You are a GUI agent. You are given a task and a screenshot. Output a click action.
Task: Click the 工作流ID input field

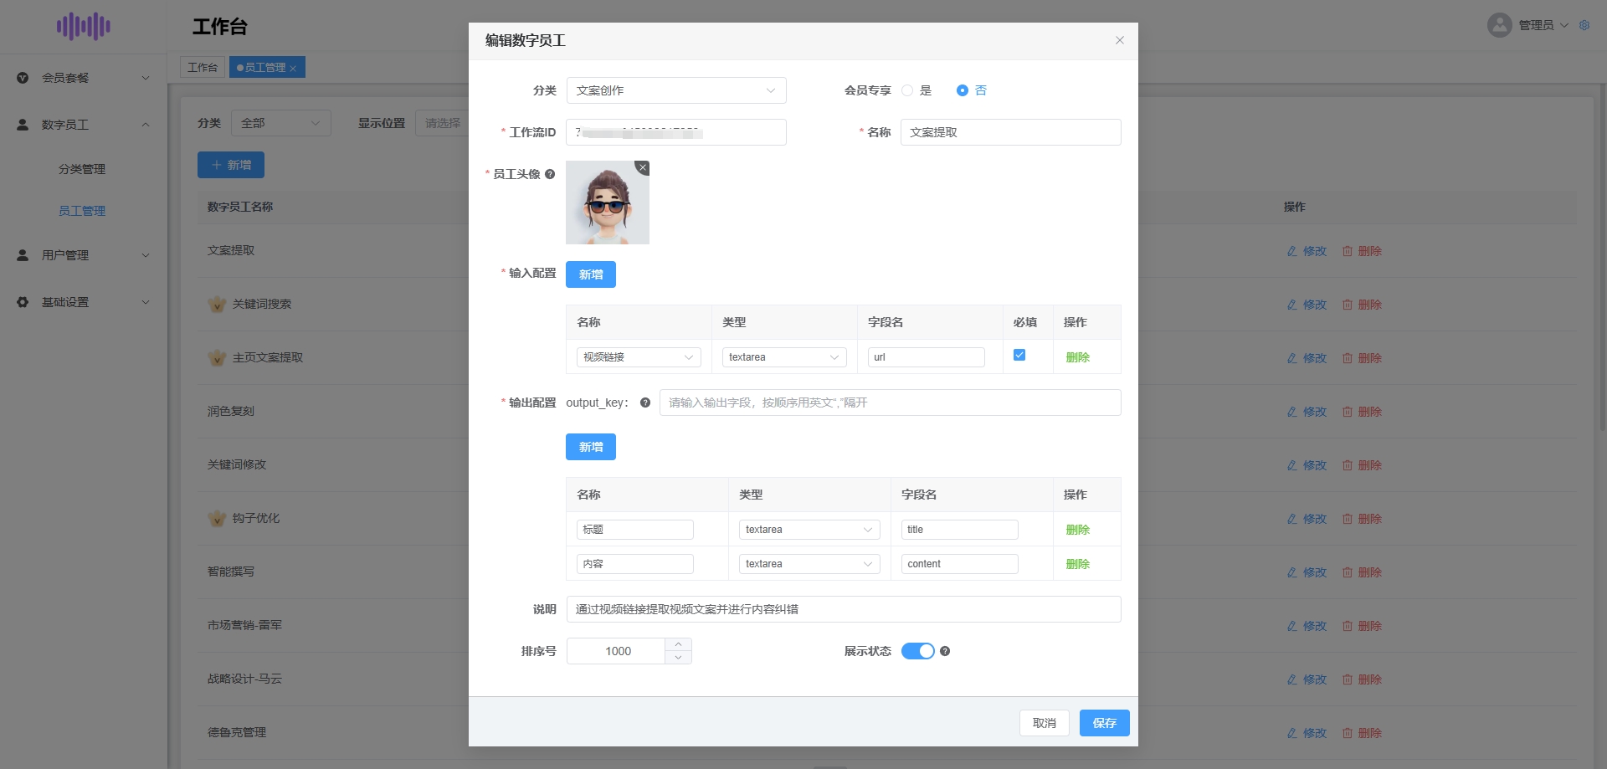pos(676,132)
